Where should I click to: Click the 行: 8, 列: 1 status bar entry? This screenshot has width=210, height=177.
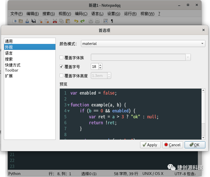click(x=60, y=174)
